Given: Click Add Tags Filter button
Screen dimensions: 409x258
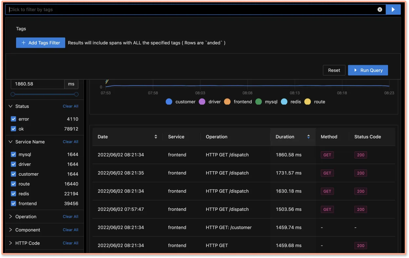Looking at the screenshot, I should pyautogui.click(x=41, y=43).
